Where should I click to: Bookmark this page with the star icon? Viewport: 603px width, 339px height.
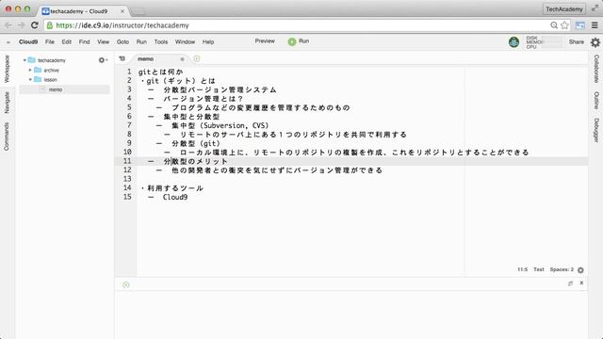564,25
